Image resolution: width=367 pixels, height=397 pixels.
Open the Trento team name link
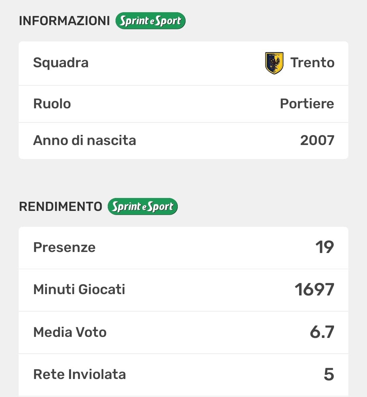coord(312,63)
